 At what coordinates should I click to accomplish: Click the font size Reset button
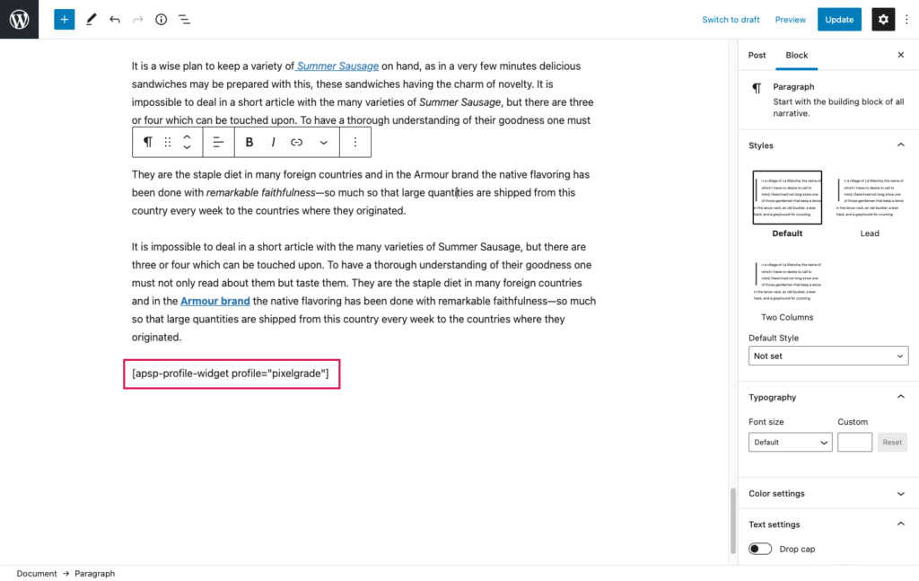pyautogui.click(x=891, y=442)
